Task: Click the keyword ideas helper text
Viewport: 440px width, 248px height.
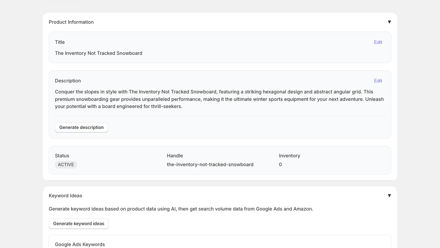Action: click(181, 209)
